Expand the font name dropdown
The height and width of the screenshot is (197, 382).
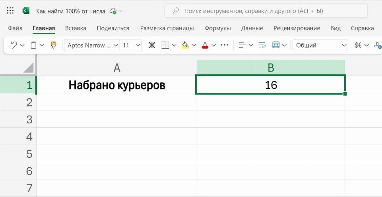pyautogui.click(x=116, y=45)
